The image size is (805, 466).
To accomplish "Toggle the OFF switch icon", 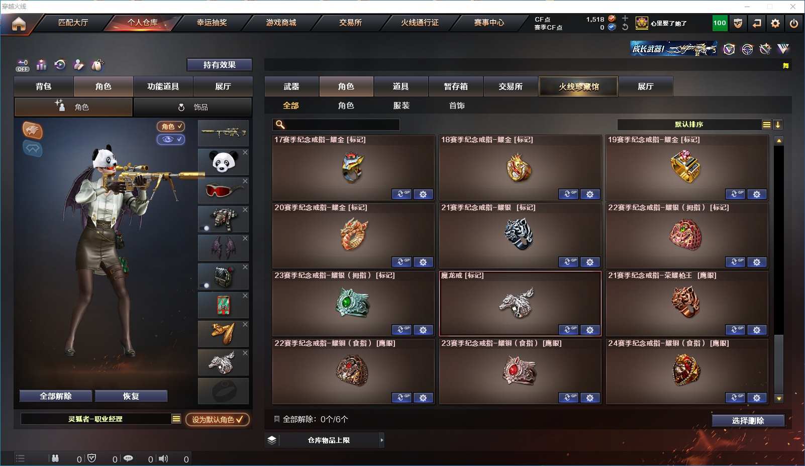I will click(x=23, y=65).
